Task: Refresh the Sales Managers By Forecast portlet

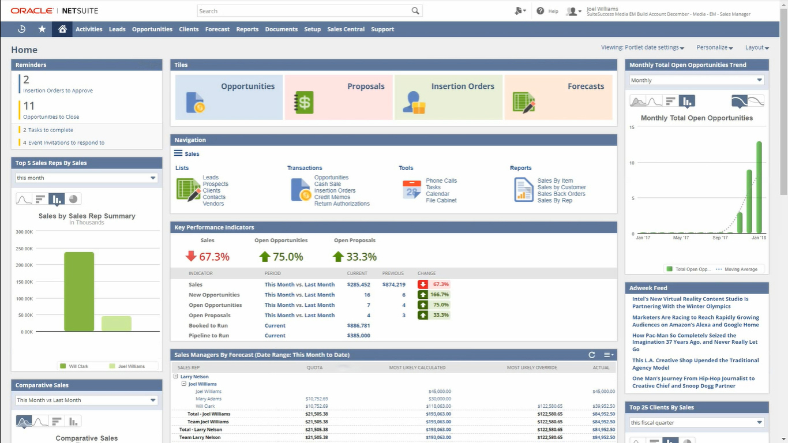Action: click(591, 355)
